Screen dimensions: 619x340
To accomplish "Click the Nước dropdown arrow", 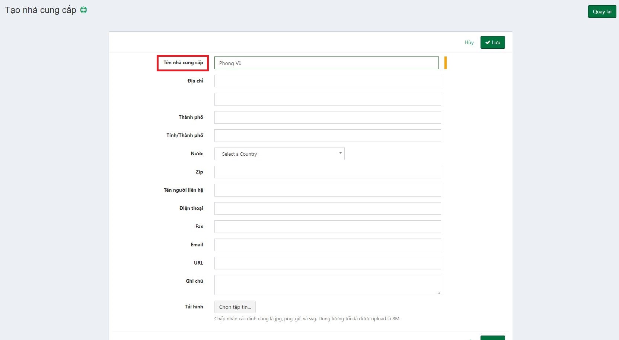I will (340, 153).
